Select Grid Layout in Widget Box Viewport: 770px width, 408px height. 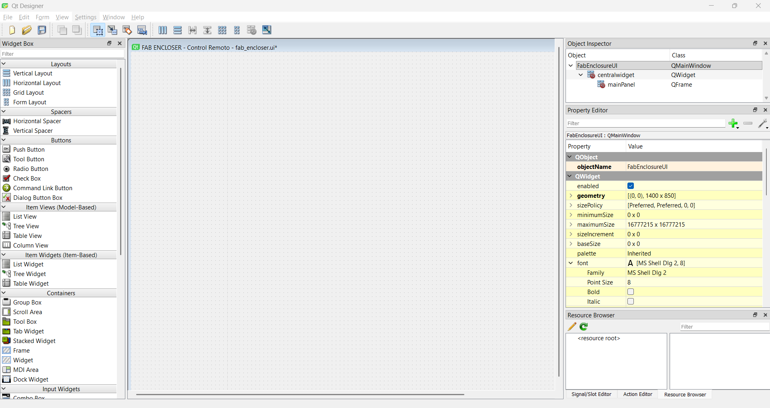click(x=29, y=93)
